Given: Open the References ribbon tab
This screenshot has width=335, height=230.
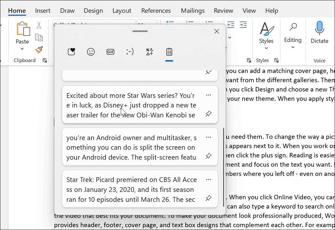Looking at the screenshot, I should coord(156,11).
